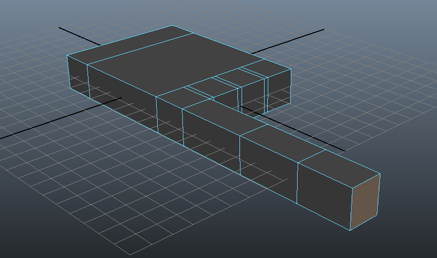Image resolution: width=437 pixels, height=258 pixels.
Task: Pick the small left end face of the main block
Action: tap(77, 73)
